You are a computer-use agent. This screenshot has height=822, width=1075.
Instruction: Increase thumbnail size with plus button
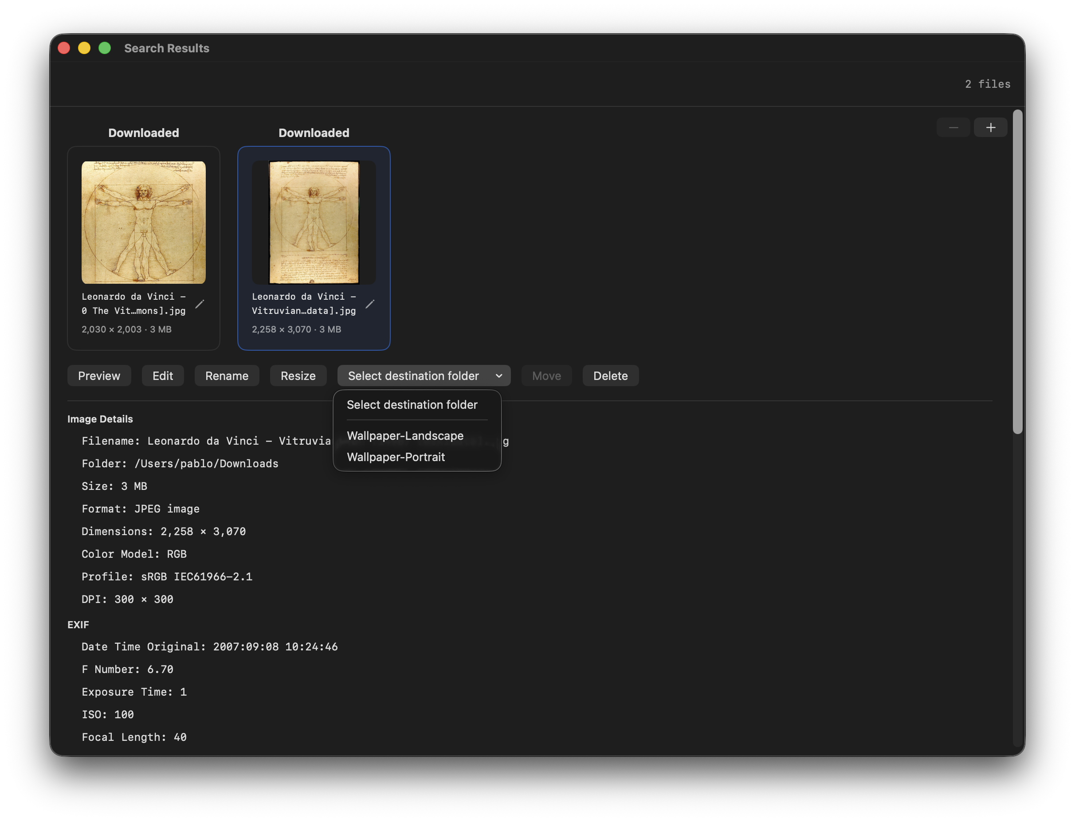point(991,128)
